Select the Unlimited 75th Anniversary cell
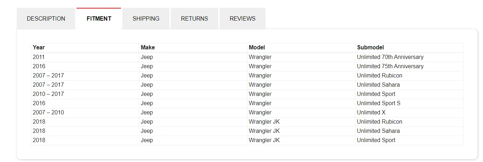This screenshot has width=483, height=162. point(390,66)
